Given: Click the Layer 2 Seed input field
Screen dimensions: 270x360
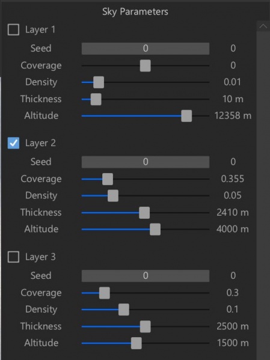Looking at the screenshot, I should (146, 162).
